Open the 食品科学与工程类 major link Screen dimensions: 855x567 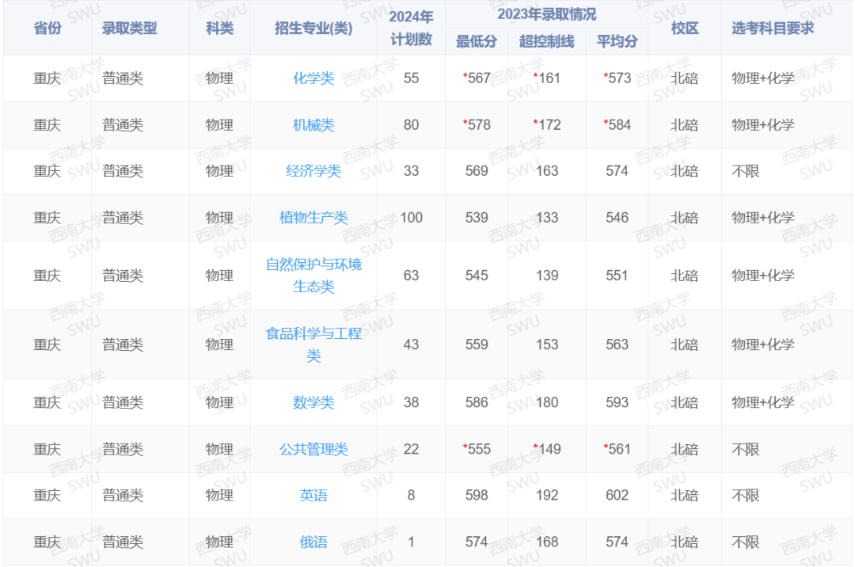tap(313, 344)
